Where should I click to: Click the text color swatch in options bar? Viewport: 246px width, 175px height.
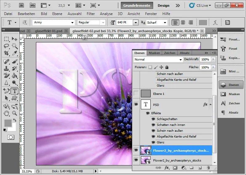tap(203, 22)
